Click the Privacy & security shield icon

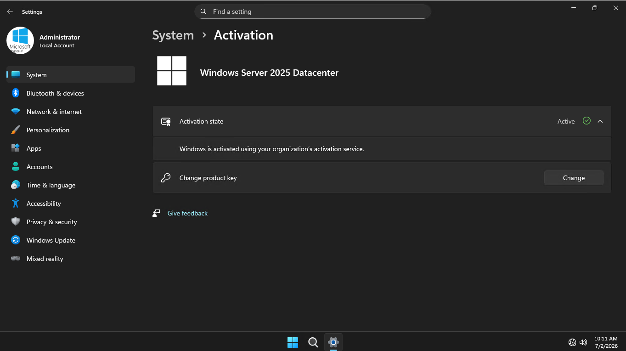[x=16, y=221]
